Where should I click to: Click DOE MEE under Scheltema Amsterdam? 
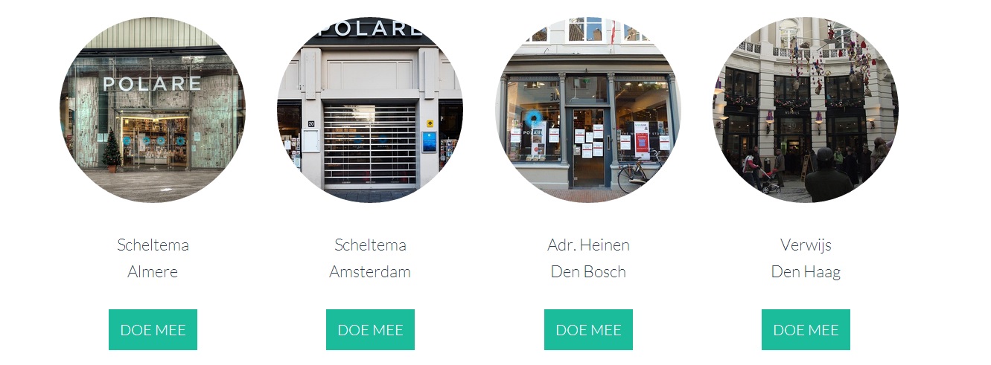[x=370, y=329]
